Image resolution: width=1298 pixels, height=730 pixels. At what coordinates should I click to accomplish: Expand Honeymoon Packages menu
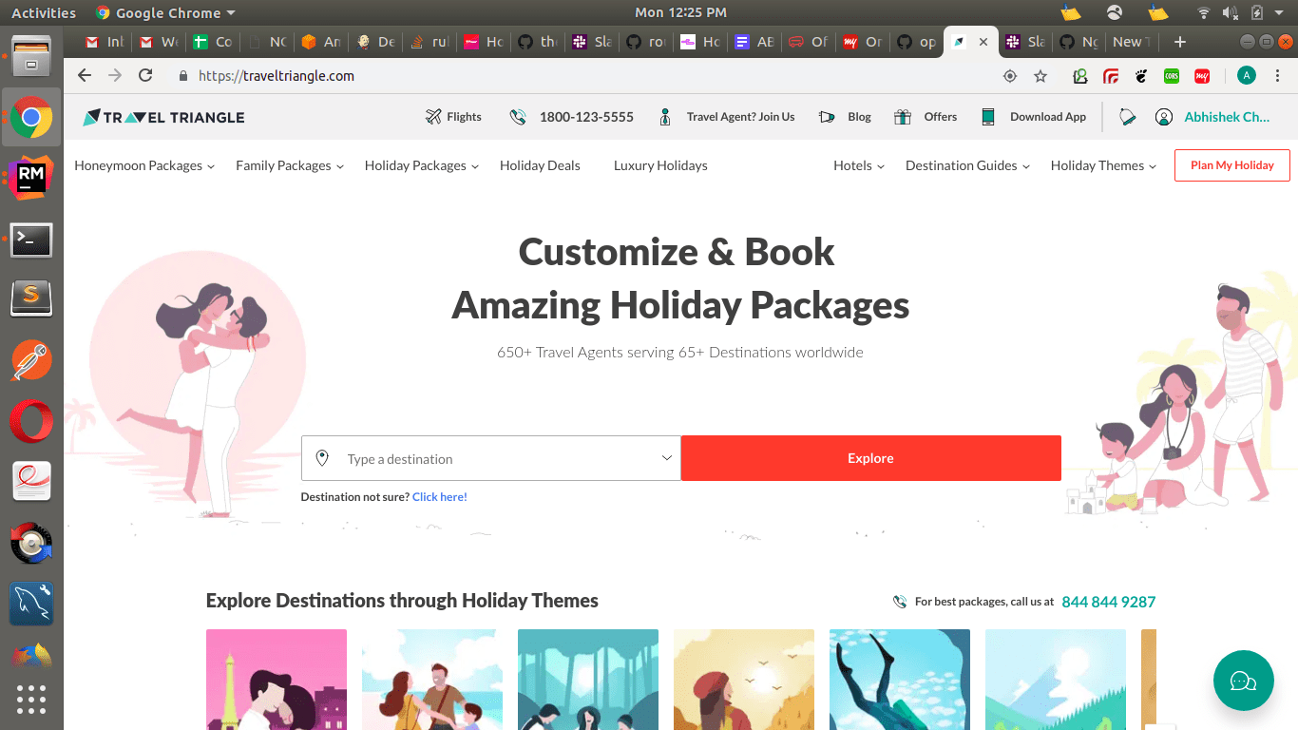coord(144,165)
